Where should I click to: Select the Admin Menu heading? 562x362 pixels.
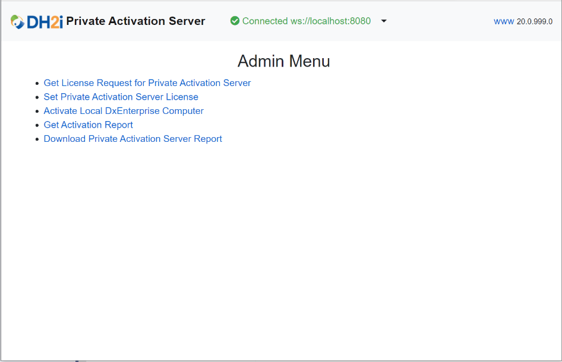(x=283, y=61)
